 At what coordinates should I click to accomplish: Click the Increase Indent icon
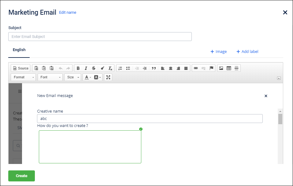(145, 68)
